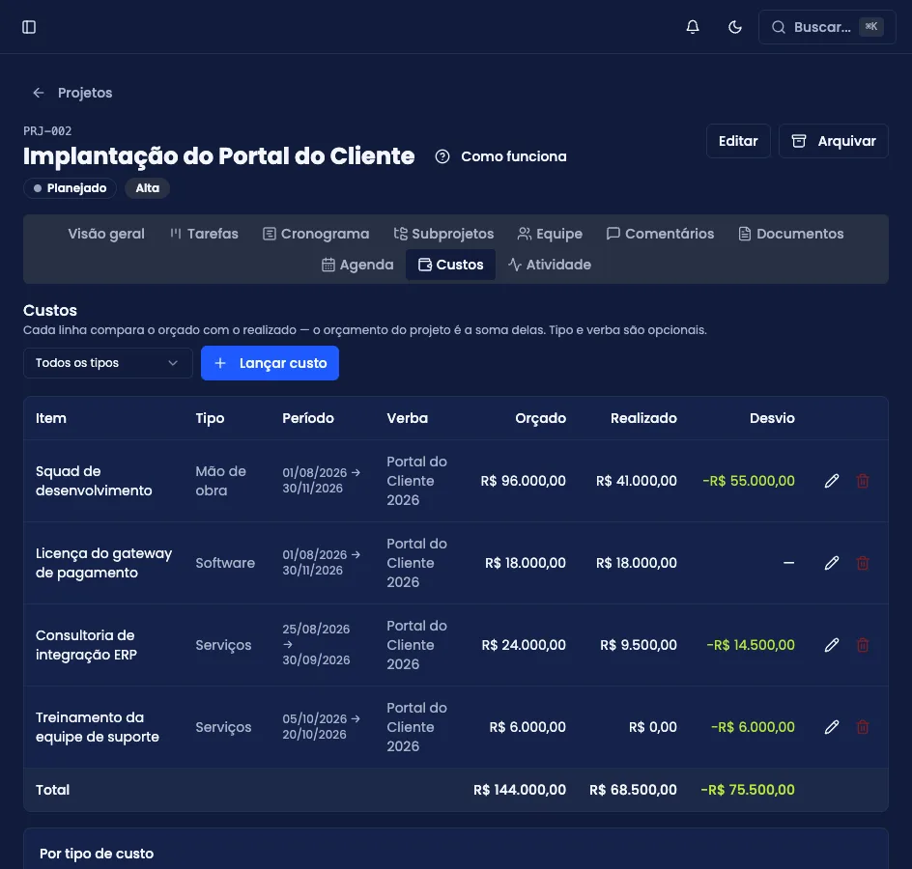Click the Como funciona question-mark icon

(442, 156)
